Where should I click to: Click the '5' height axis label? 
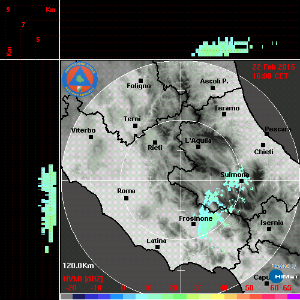pos(38,40)
